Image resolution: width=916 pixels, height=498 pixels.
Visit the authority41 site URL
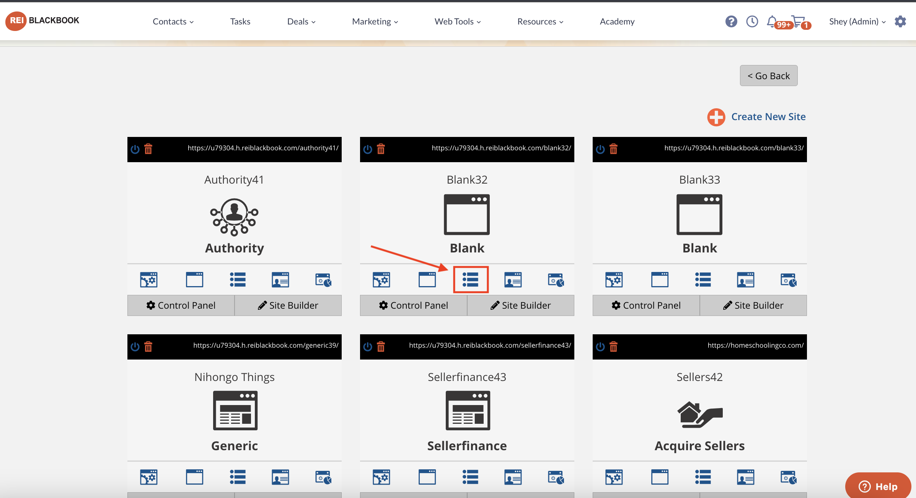[263, 148]
